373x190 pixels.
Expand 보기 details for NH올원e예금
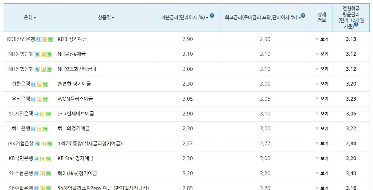(x=322, y=54)
